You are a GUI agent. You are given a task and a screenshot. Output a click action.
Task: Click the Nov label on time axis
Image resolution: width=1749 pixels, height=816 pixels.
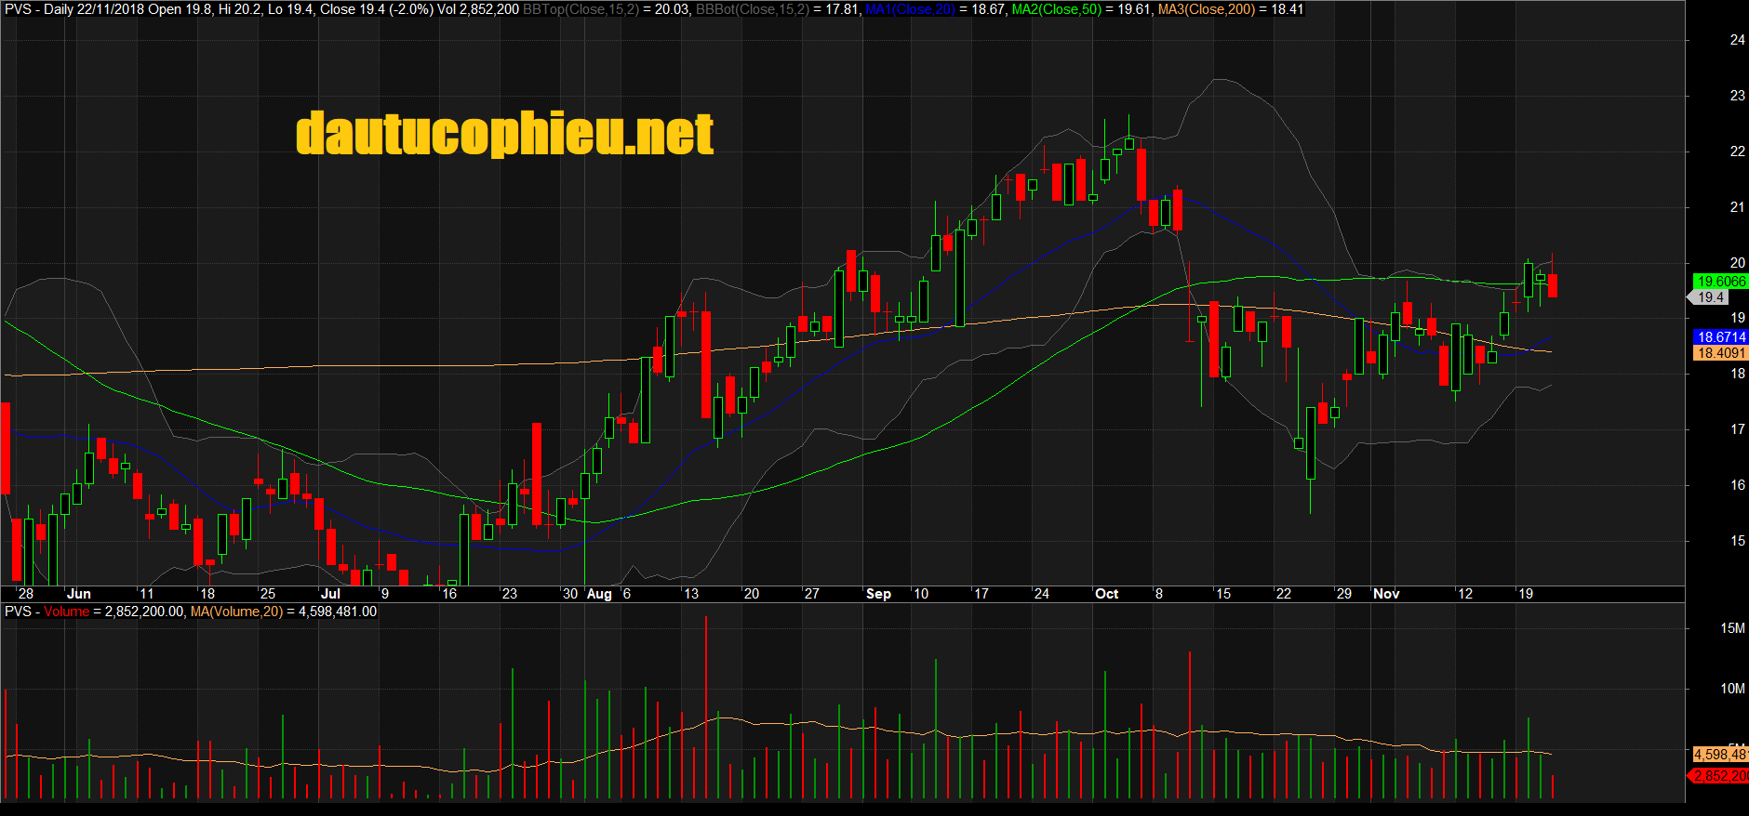(1386, 594)
